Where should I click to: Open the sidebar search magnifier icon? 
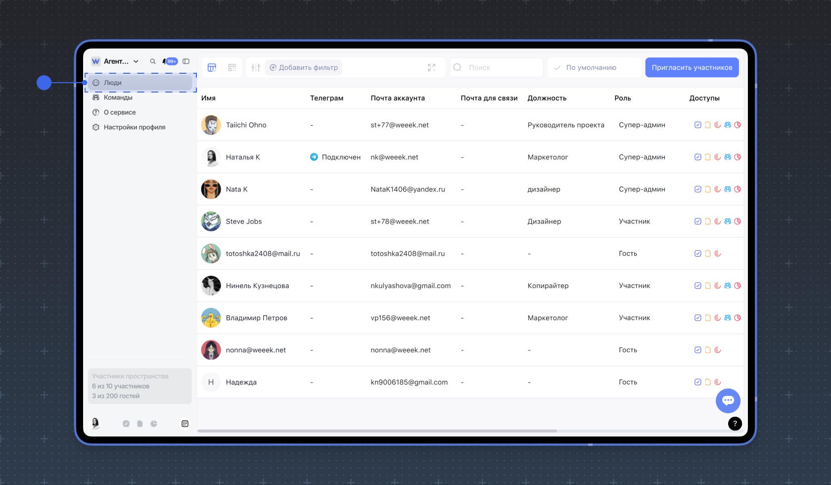[x=153, y=61]
